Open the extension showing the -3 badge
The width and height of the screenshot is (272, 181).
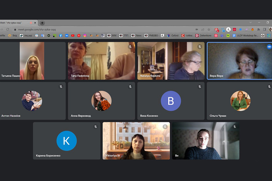click(223, 30)
